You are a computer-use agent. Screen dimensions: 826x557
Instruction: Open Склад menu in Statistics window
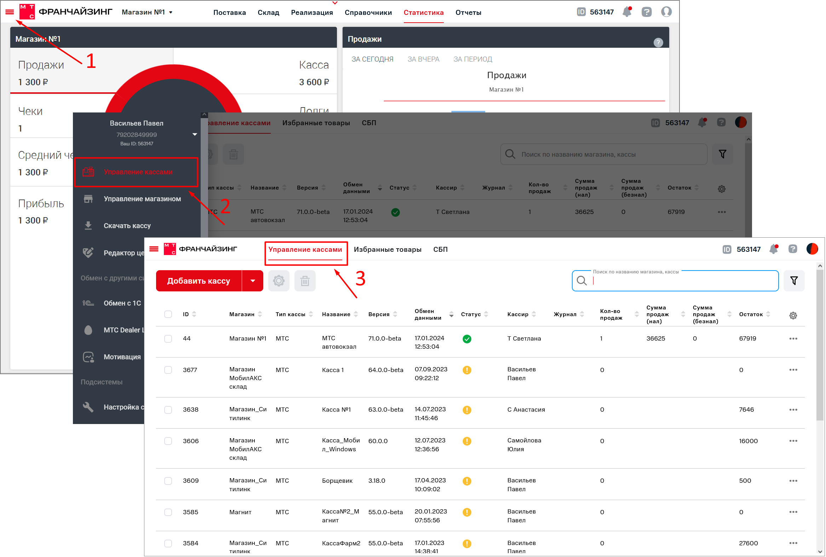[268, 12]
